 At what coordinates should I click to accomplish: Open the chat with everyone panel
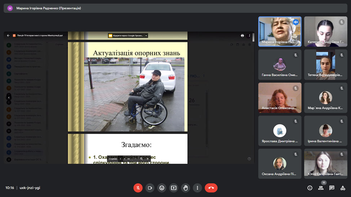click(x=332, y=188)
